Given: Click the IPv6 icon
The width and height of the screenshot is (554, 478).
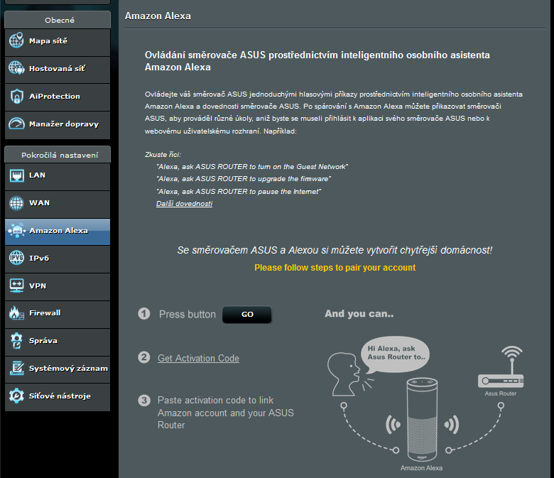Looking at the screenshot, I should click(16, 258).
